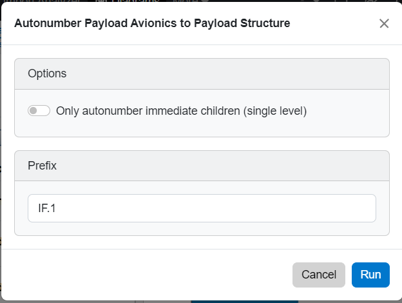
Task: Click the Options panel header
Action: [x=47, y=73]
